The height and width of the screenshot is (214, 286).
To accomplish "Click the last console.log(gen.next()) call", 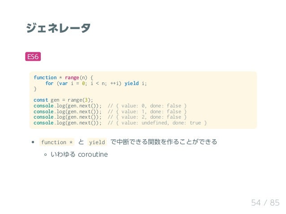I will (68, 123).
